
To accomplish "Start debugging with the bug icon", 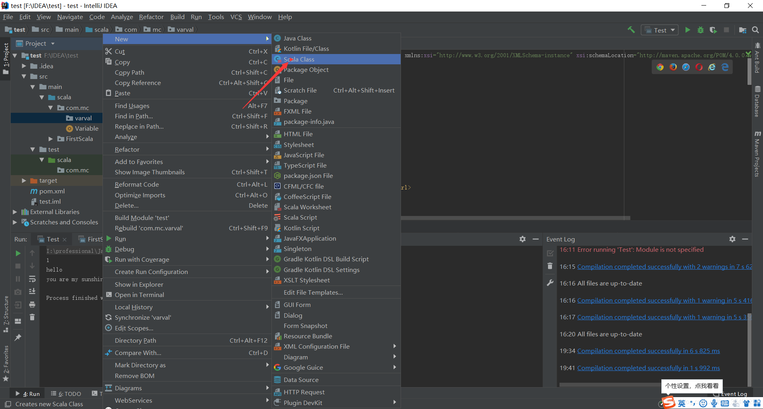I will tap(701, 30).
